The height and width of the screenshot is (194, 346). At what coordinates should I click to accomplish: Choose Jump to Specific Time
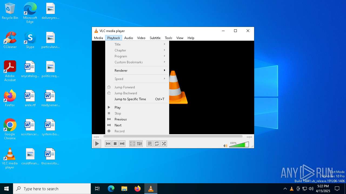(x=137, y=99)
